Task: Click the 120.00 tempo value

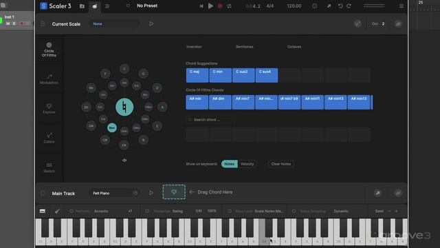Action: 294,6
